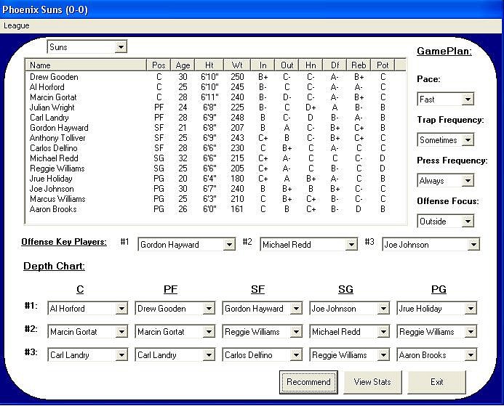Open the #3 C depth dropdown (Carl Landry)

88,355
